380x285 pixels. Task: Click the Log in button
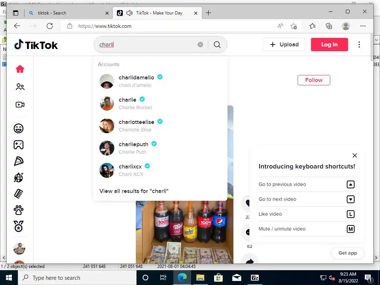click(330, 45)
